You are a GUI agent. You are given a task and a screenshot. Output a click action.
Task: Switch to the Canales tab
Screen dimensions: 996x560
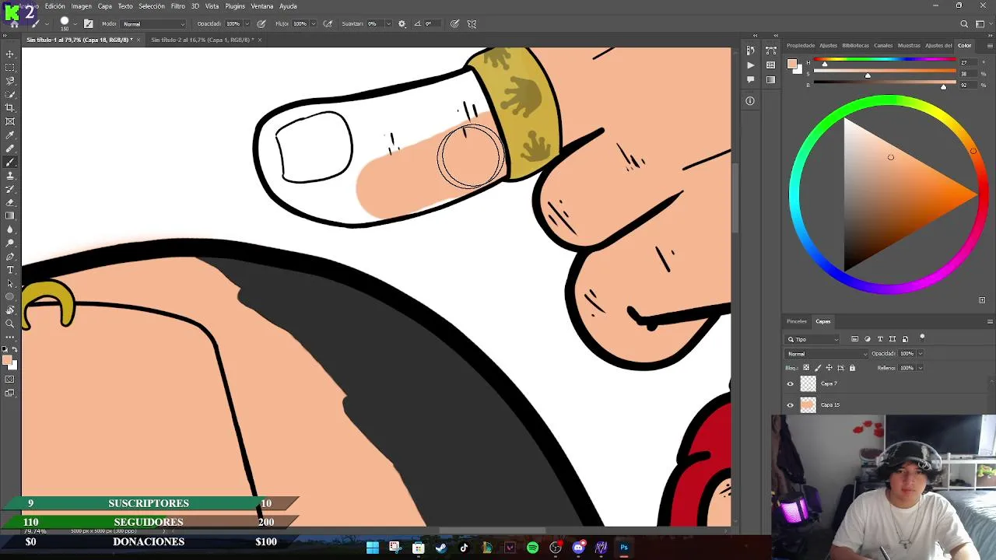click(x=883, y=46)
